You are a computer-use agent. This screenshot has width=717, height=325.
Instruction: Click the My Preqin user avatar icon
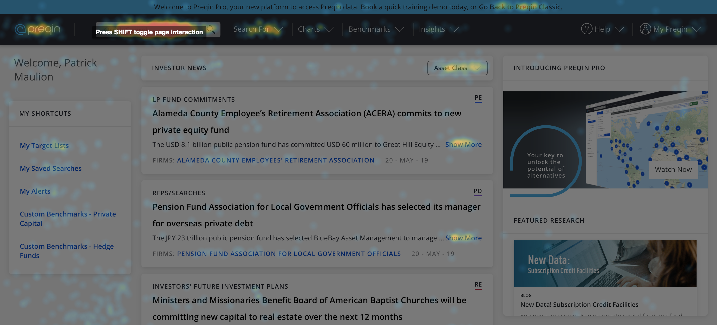pos(645,29)
